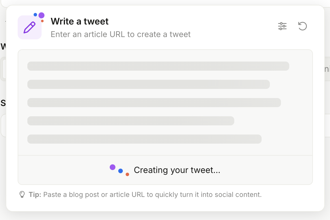Click the partially hidden field at the right edge
This screenshot has height=220, width=330.
click(327, 69)
